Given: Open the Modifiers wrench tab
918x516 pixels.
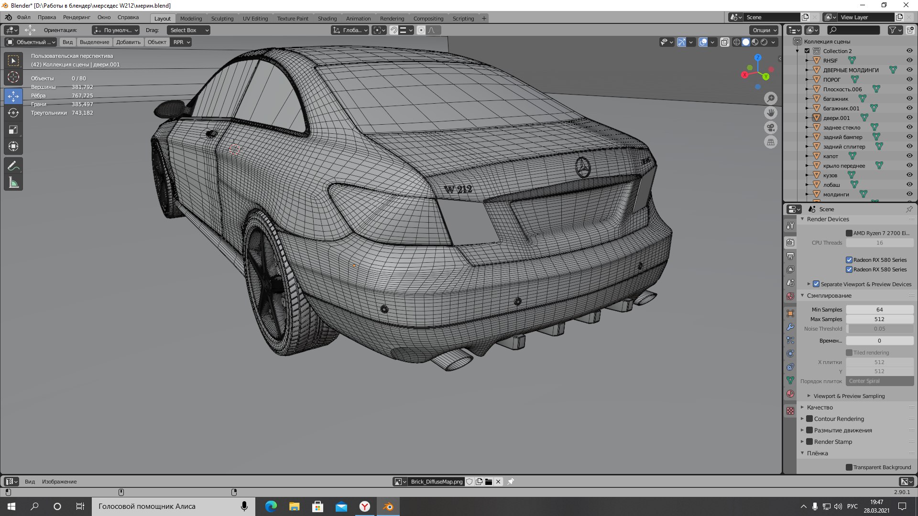Looking at the screenshot, I should pyautogui.click(x=790, y=327).
